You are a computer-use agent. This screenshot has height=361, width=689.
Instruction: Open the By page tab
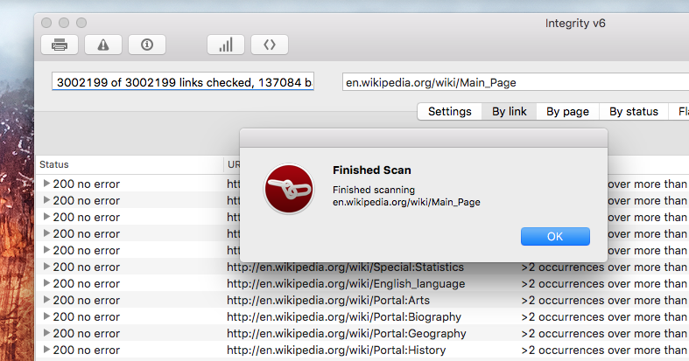[x=567, y=111]
